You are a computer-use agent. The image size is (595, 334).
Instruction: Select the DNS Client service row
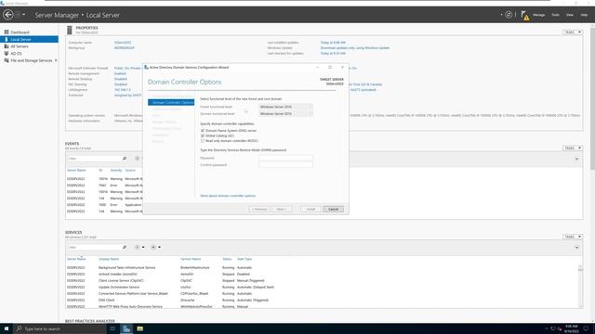pyautogui.click(x=322, y=300)
